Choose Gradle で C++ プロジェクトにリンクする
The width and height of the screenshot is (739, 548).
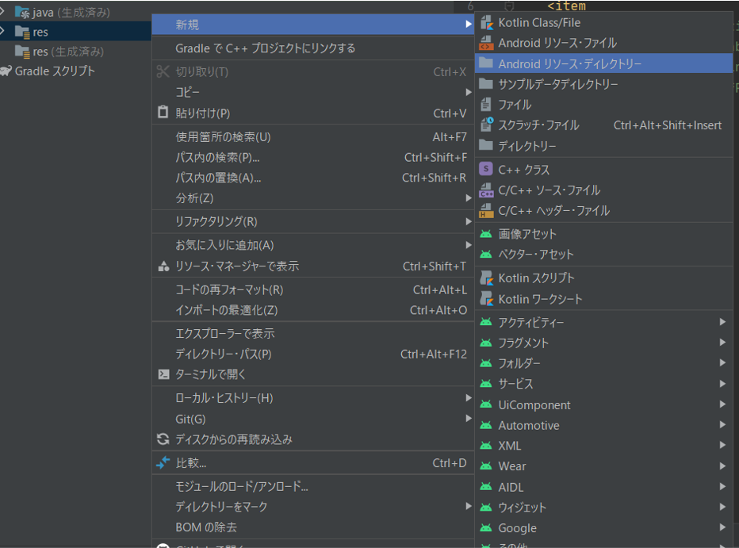pyautogui.click(x=313, y=48)
